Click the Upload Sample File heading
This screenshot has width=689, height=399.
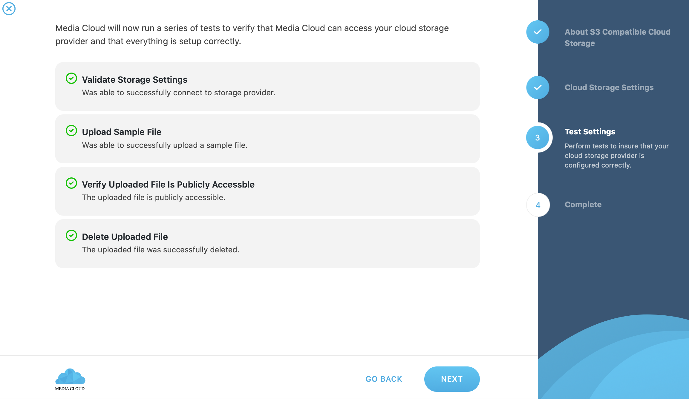[122, 132]
